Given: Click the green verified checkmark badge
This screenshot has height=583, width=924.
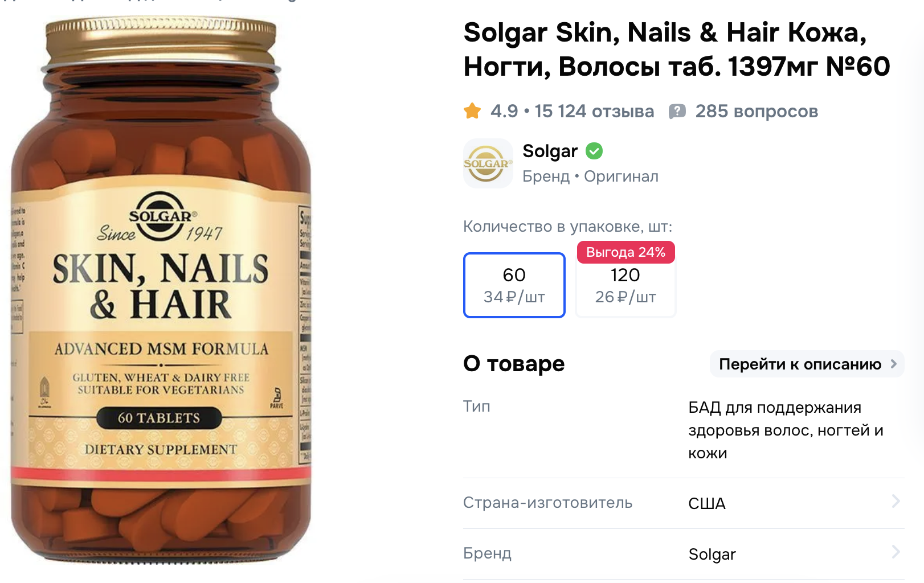Looking at the screenshot, I should pos(594,151).
